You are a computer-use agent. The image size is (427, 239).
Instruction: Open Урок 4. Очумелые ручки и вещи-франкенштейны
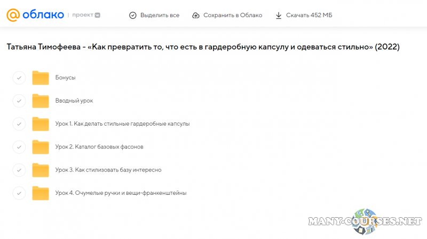click(121, 193)
